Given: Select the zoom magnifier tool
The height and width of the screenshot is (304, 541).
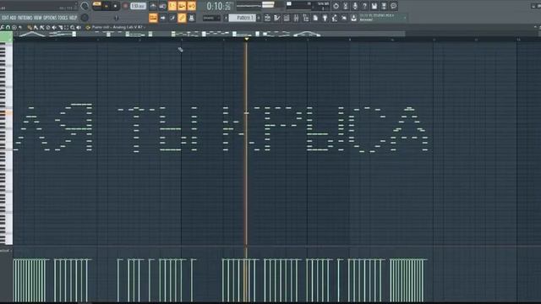Looking at the screenshot, I should coord(73,27).
